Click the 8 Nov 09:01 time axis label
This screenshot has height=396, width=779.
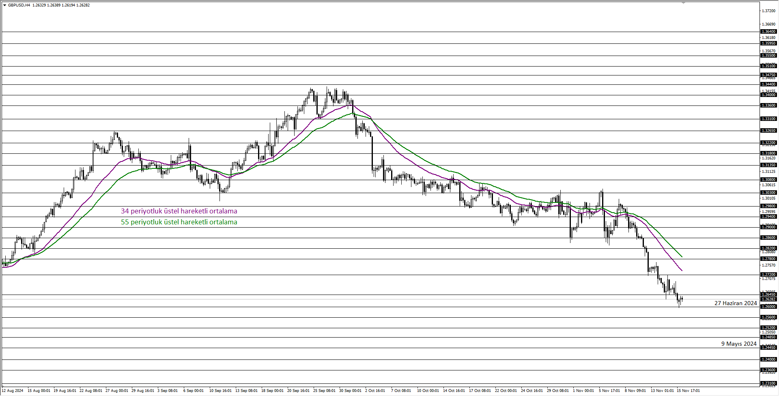click(x=635, y=391)
